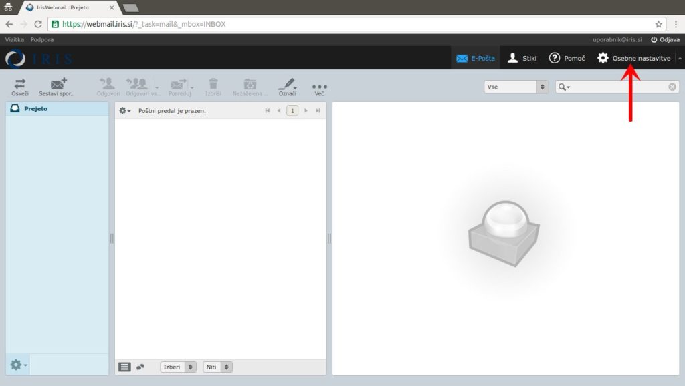Screen dimensions: 685x386
Task: Open list options gear menu
Action: pyautogui.click(x=124, y=110)
